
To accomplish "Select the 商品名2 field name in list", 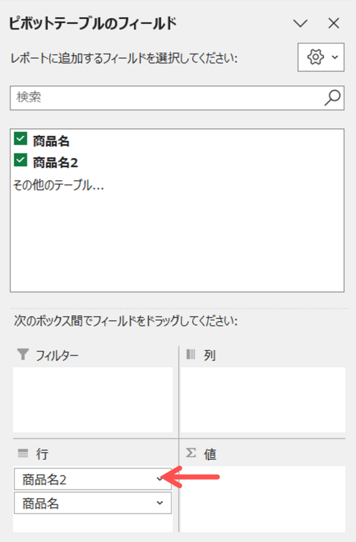I will point(55,161).
